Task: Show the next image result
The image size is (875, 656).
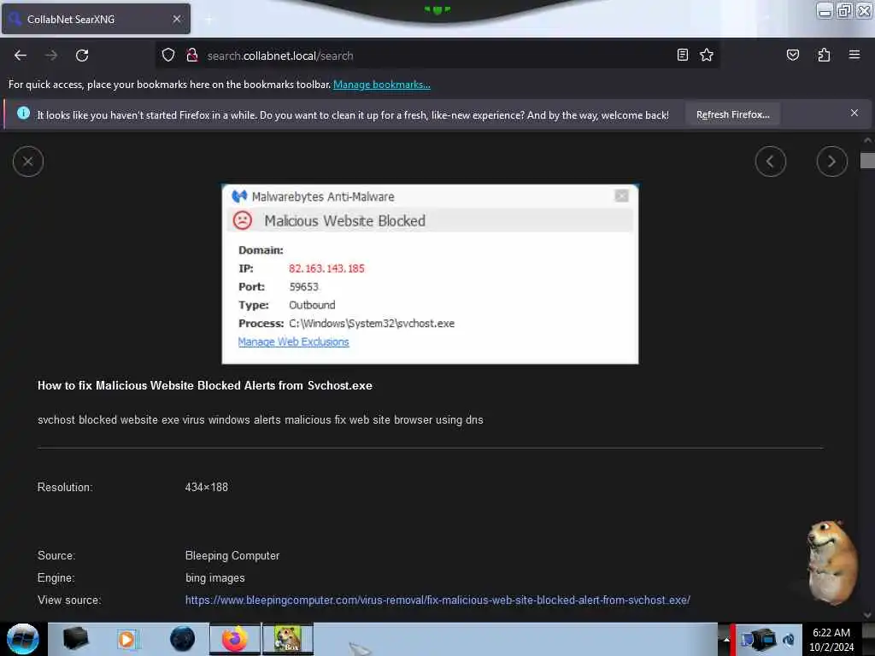Action: tap(832, 161)
